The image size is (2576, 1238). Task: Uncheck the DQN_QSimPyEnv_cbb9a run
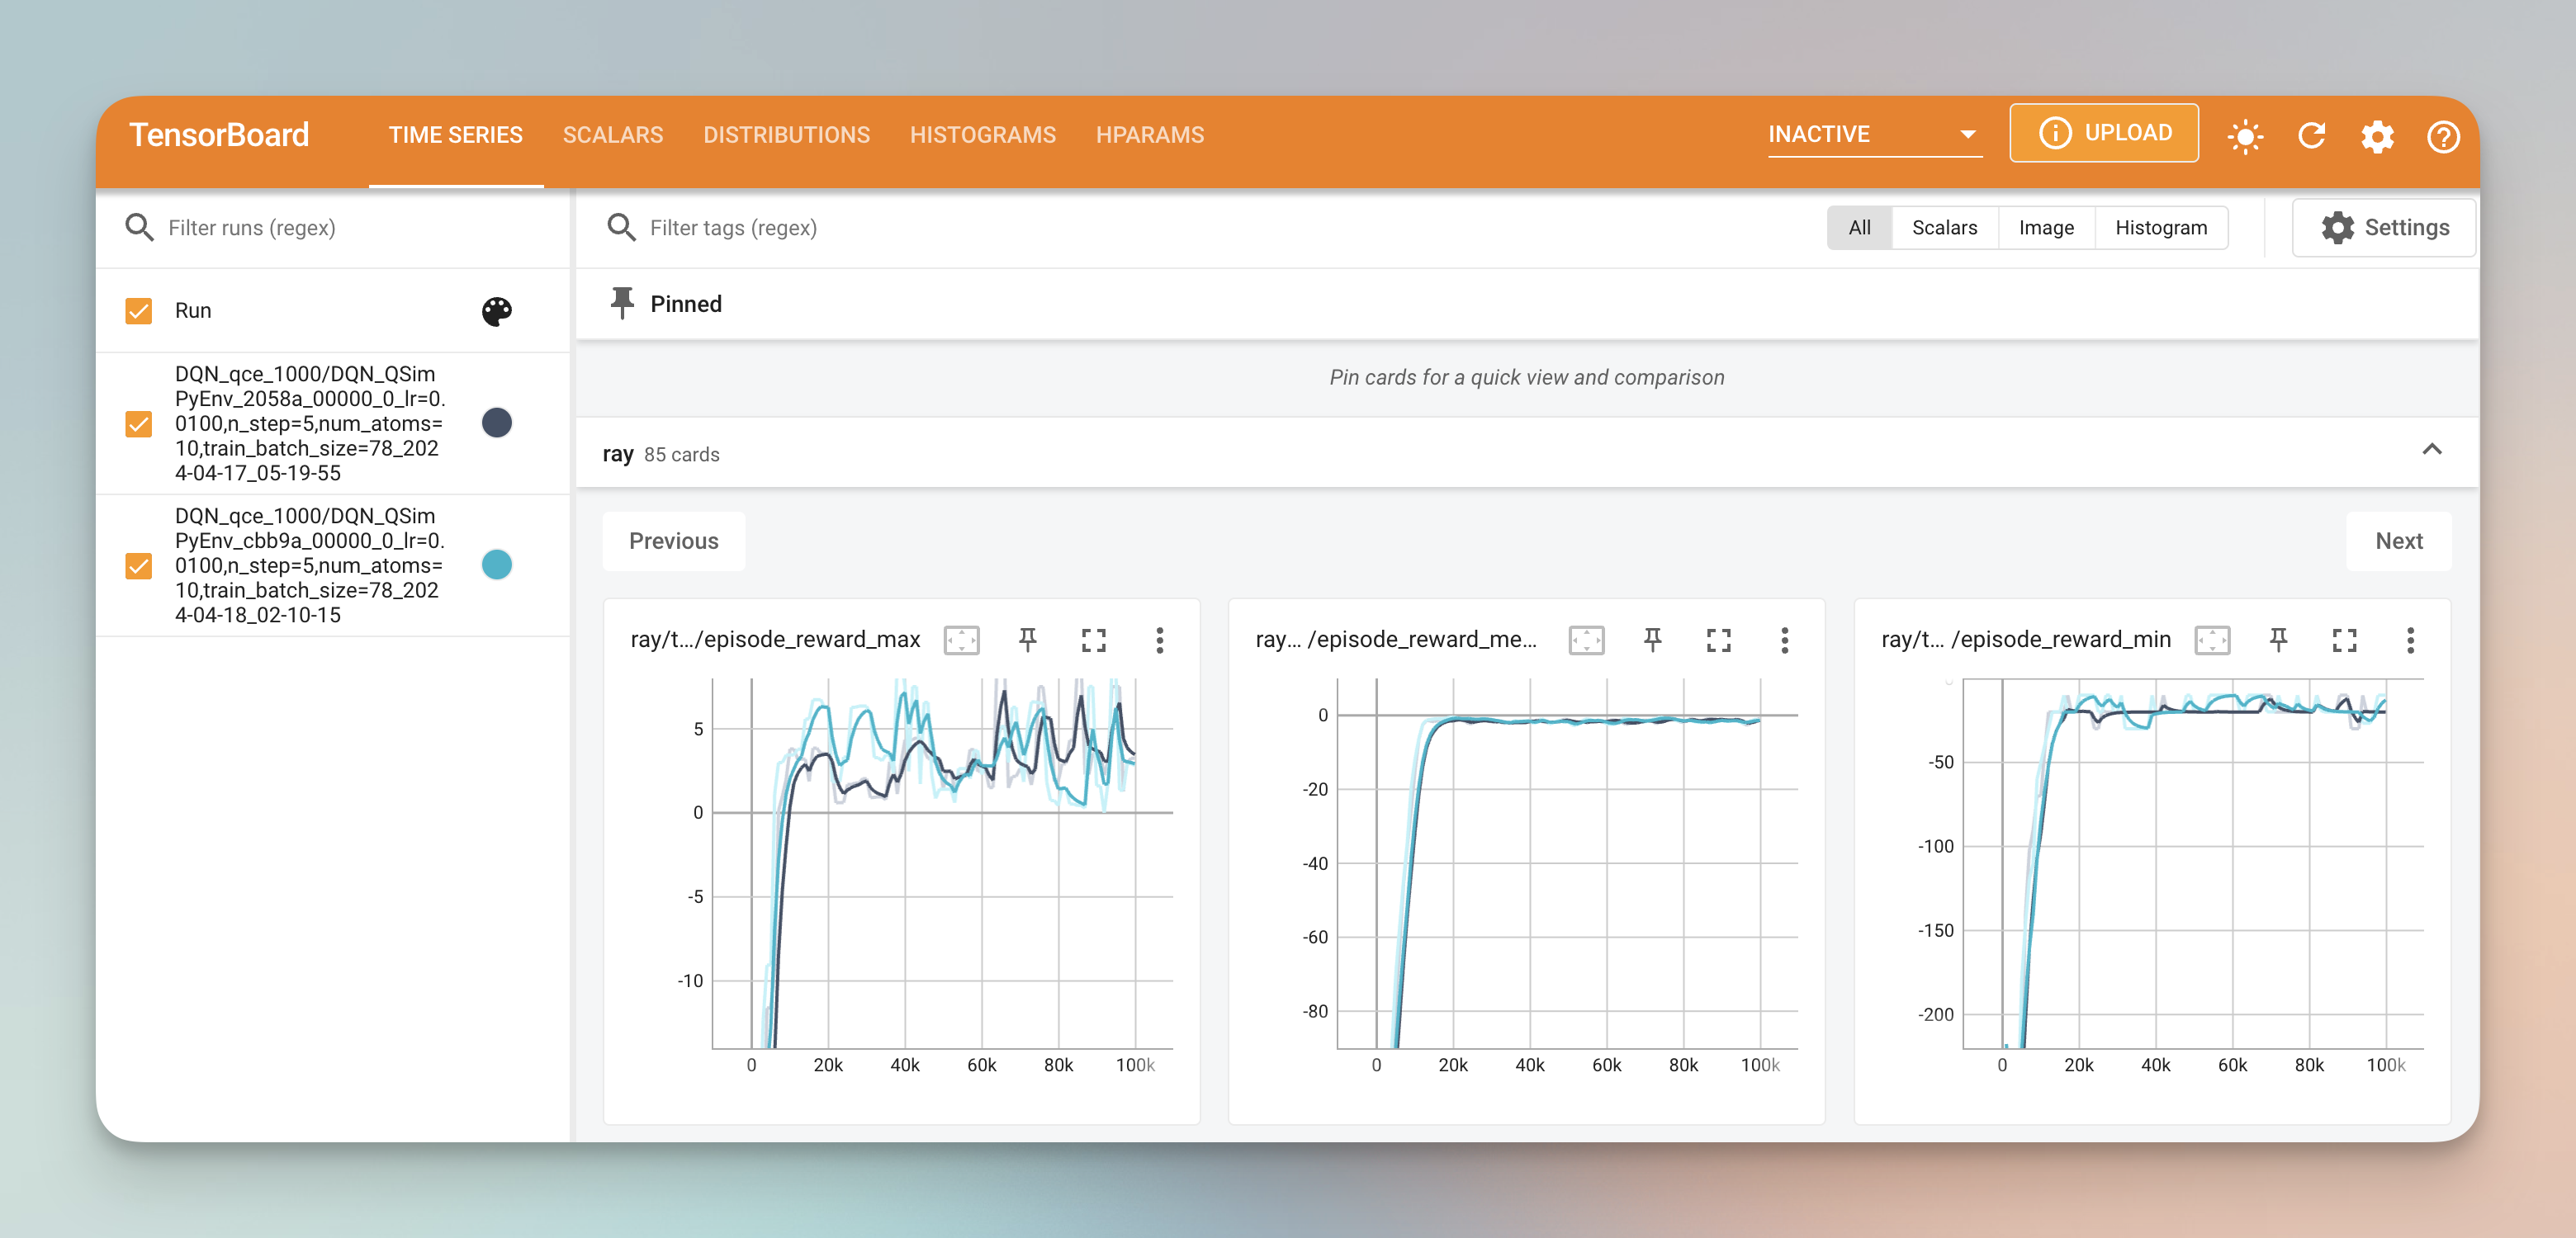pyautogui.click(x=139, y=566)
